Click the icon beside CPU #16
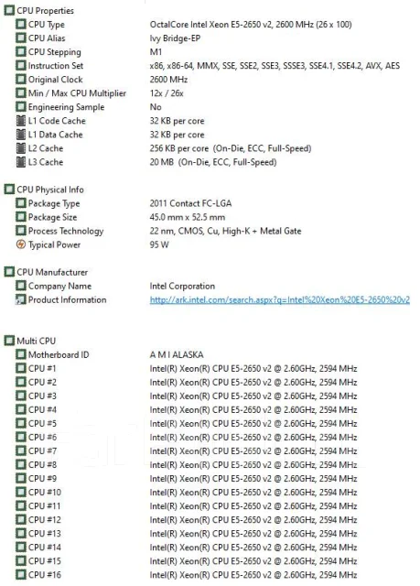The width and height of the screenshot is (420, 586). tap(21, 575)
